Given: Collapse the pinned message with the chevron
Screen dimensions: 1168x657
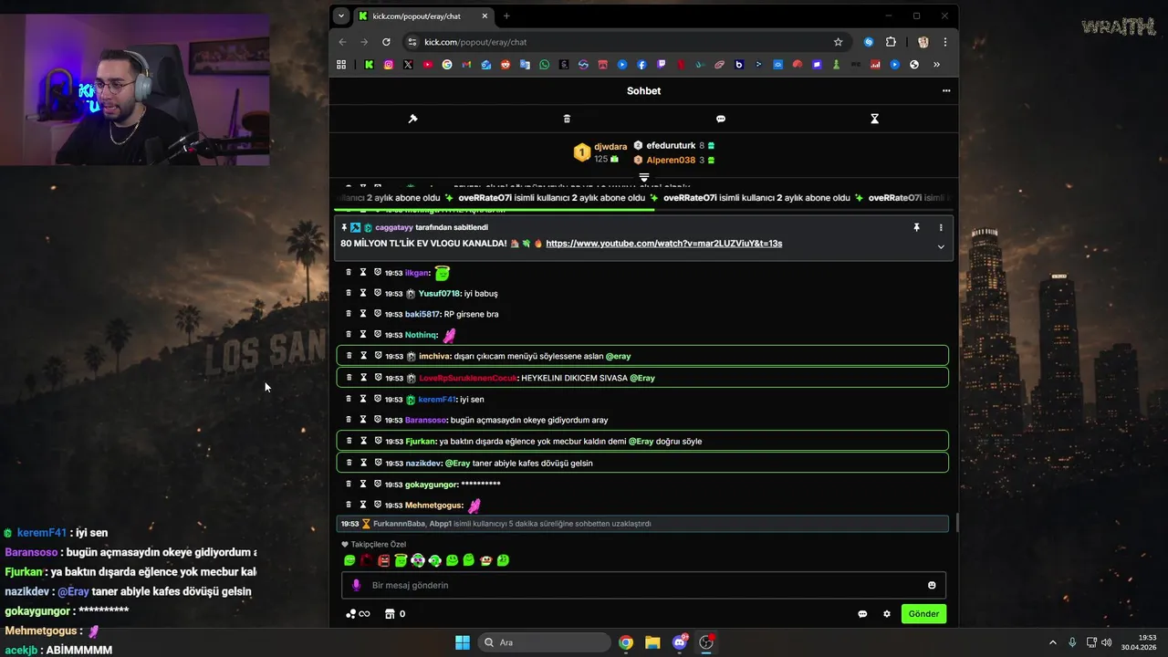Looking at the screenshot, I should point(941,246).
